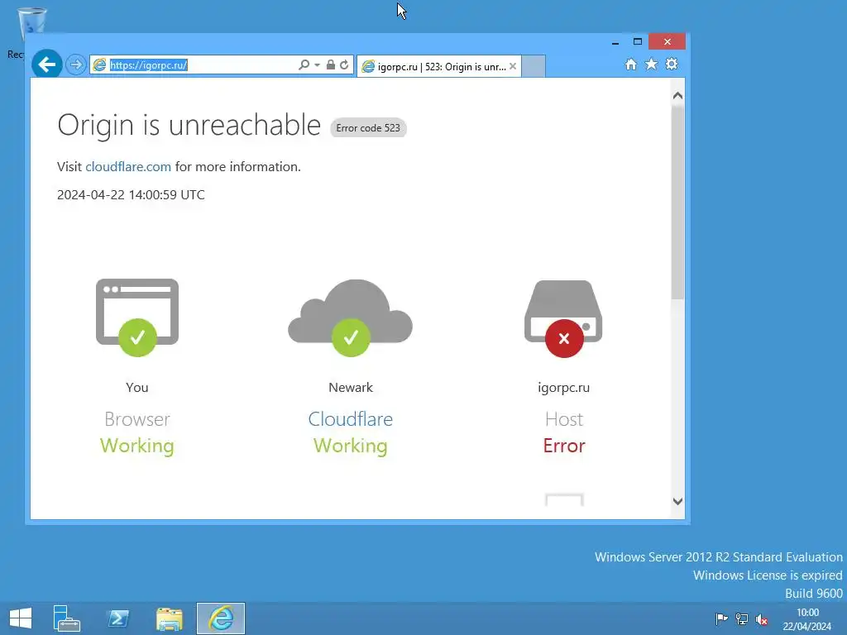Viewport: 847px width, 635px height.
Task: Click the scrollbar down arrow
Action: click(678, 501)
